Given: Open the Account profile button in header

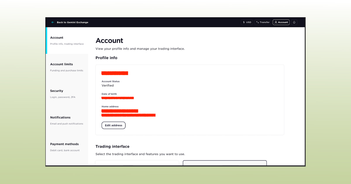Looking at the screenshot, I should 281,22.
